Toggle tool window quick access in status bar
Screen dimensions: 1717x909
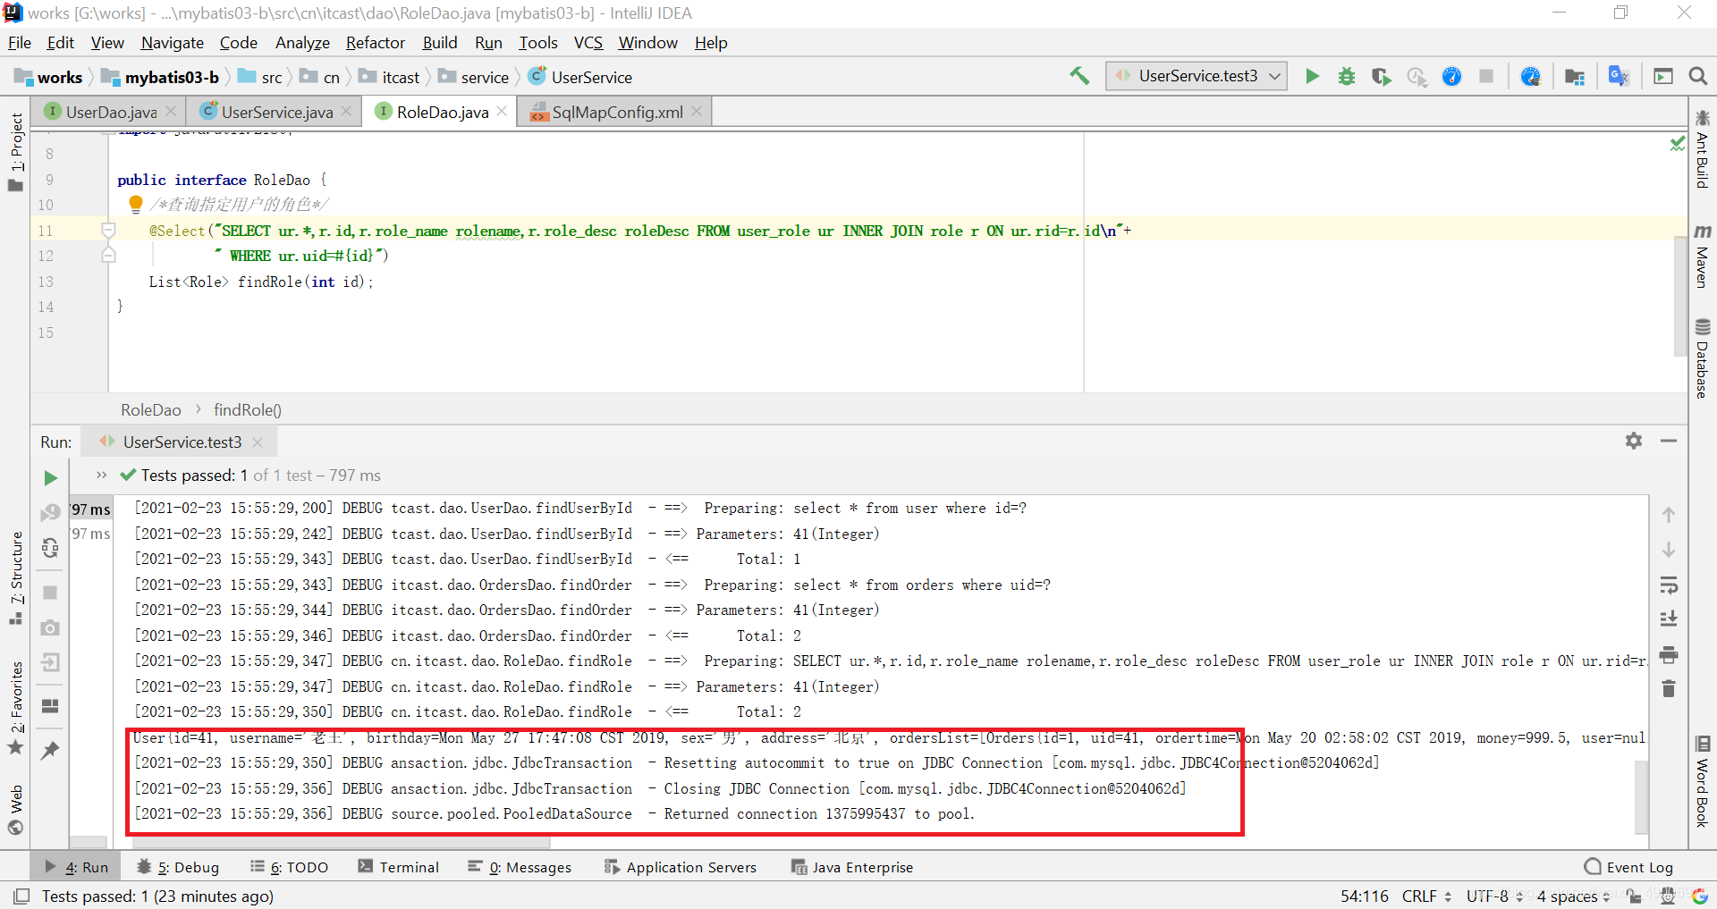21,896
